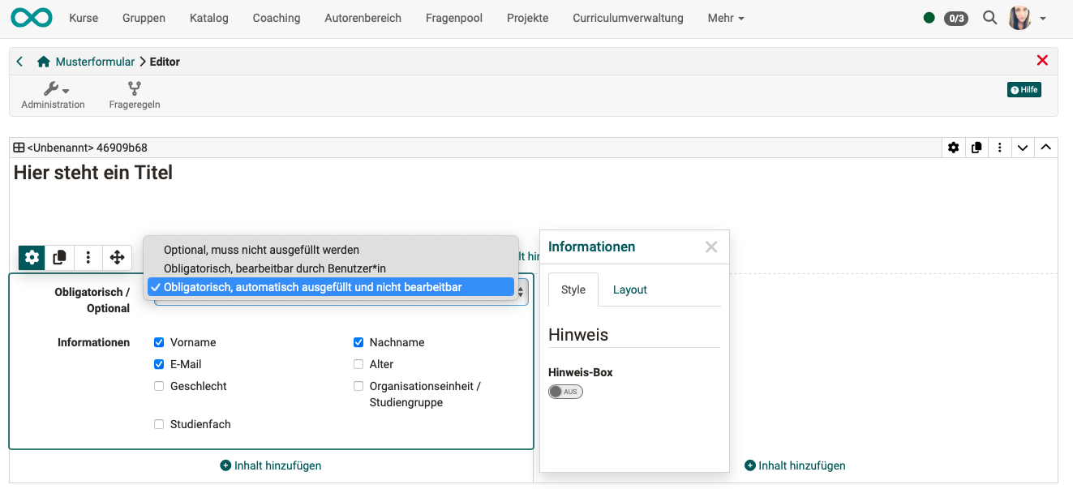Check the Studienfach checkbox
The image size is (1073, 489).
coord(159,424)
